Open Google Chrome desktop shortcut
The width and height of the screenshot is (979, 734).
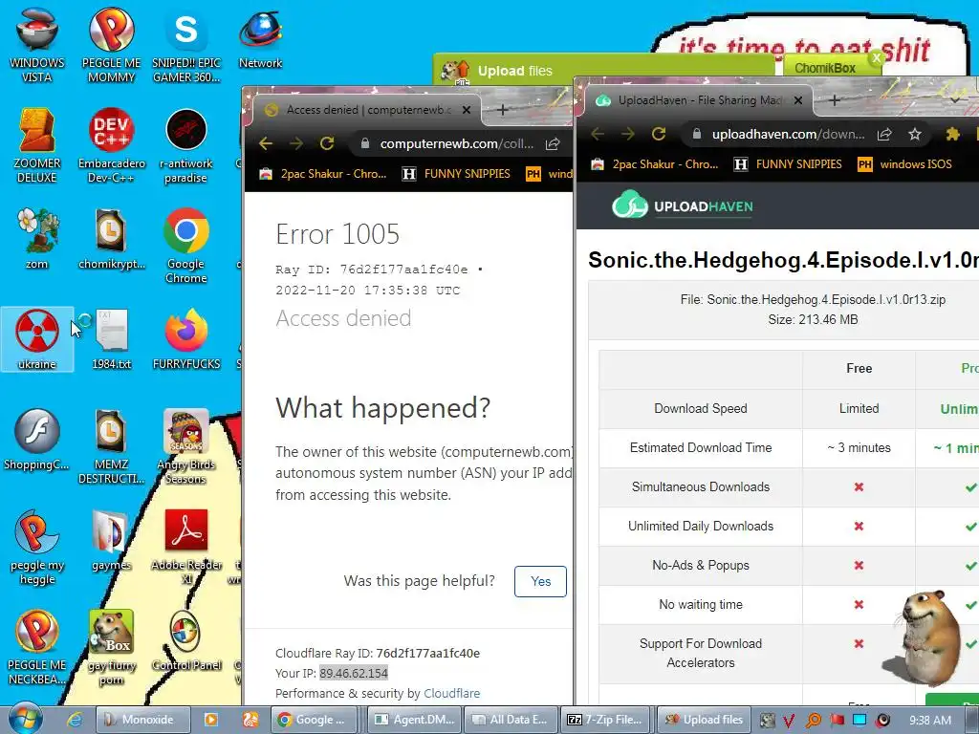pyautogui.click(x=186, y=246)
